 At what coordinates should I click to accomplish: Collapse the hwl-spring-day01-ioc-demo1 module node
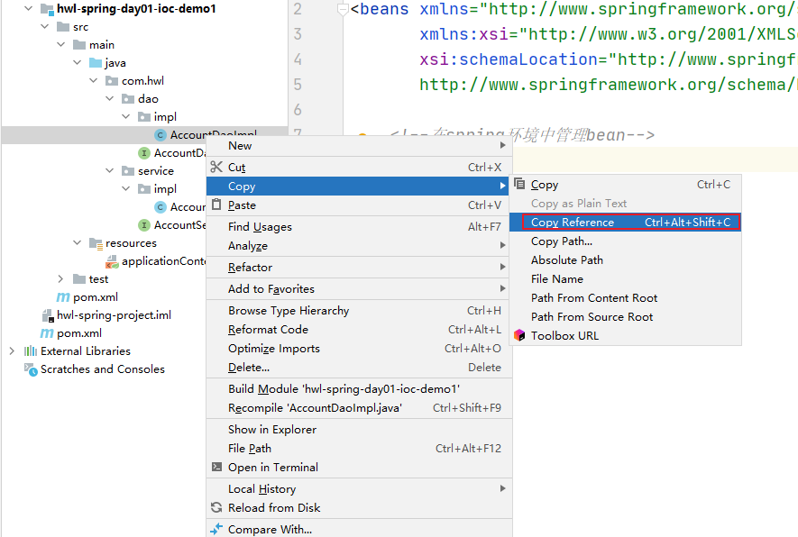coord(29,9)
